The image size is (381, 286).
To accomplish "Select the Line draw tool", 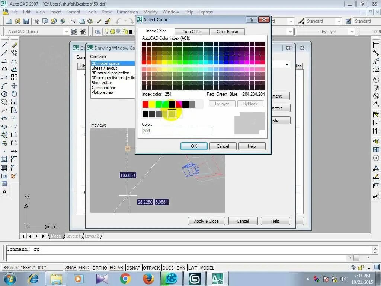I will 4,45.
